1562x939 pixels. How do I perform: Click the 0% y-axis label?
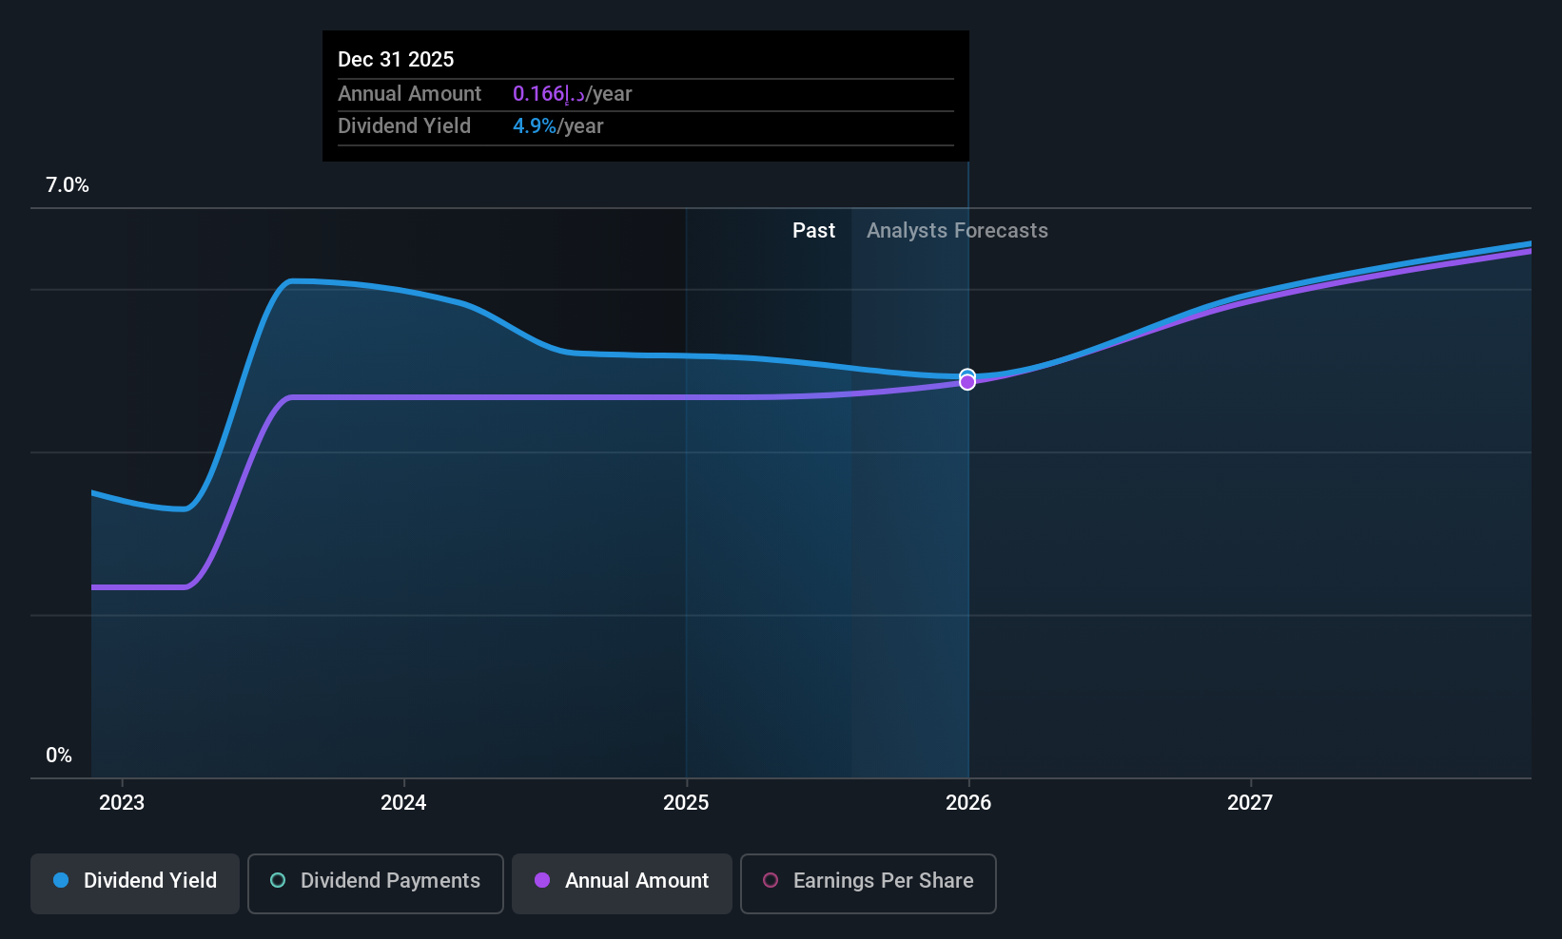pos(59,756)
